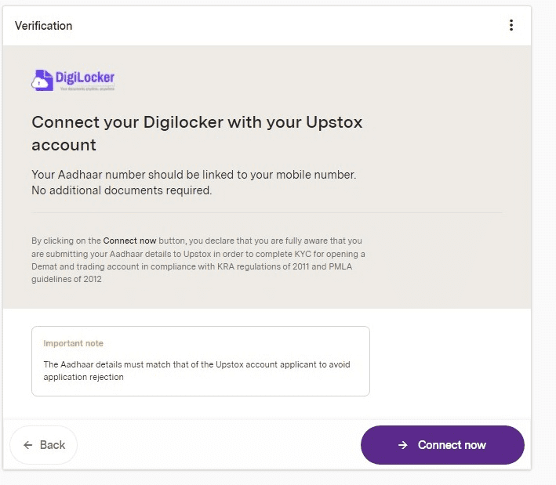Select the 'No additional documents required' line
Viewport: 556px width, 485px height.
(122, 190)
